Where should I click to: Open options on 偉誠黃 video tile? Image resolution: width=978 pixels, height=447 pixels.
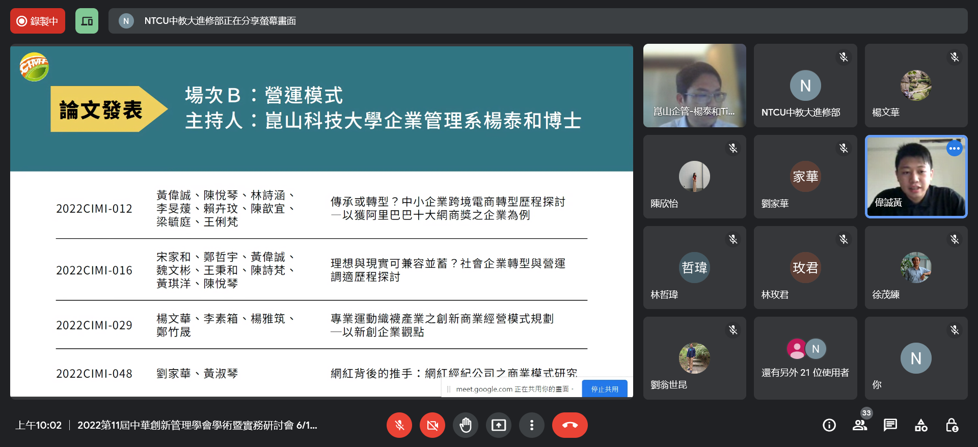coord(954,149)
